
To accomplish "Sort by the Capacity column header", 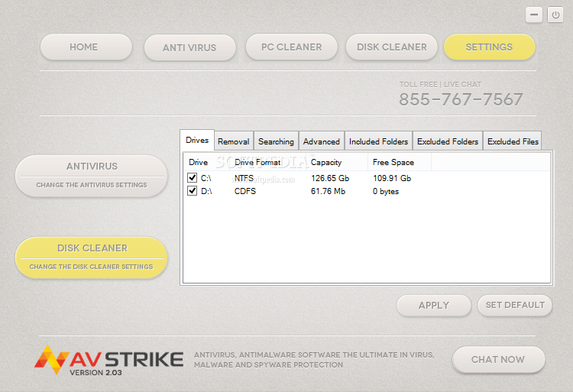I will 337,162.
